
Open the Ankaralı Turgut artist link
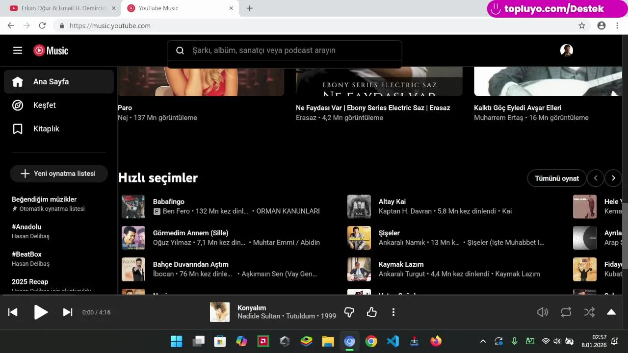point(402,274)
